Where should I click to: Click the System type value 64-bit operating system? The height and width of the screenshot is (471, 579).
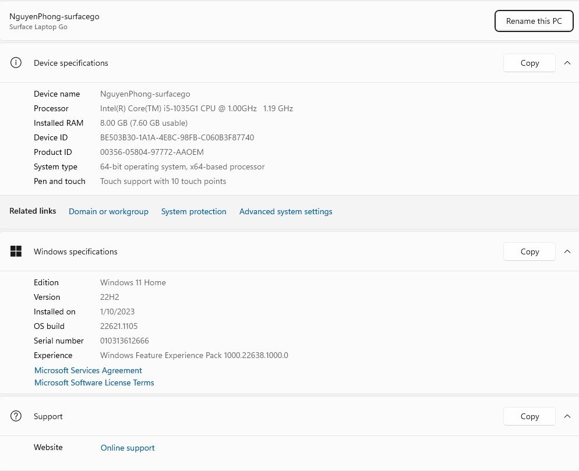(182, 167)
